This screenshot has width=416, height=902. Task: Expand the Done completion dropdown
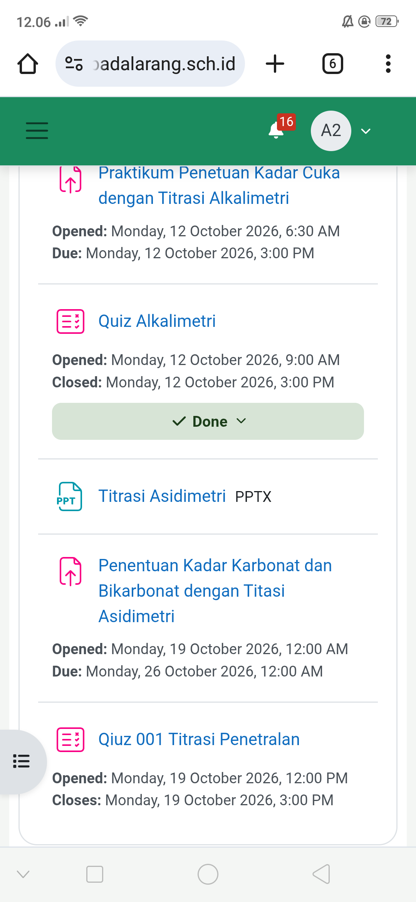208,421
